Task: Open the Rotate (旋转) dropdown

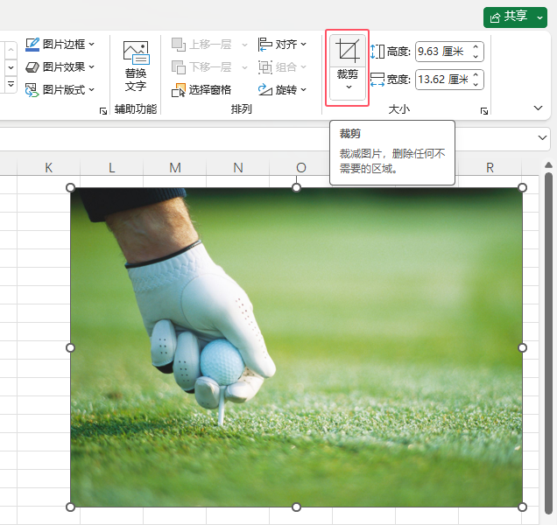Action: pos(282,90)
